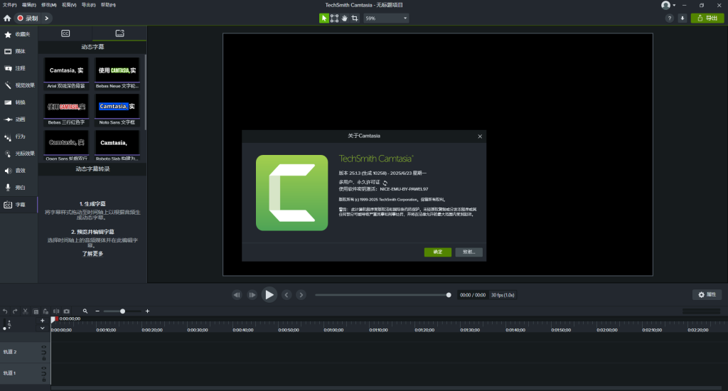Image resolution: width=728 pixels, height=391 pixels.
Task: Click the 了解更多 link
Action: pos(92,253)
